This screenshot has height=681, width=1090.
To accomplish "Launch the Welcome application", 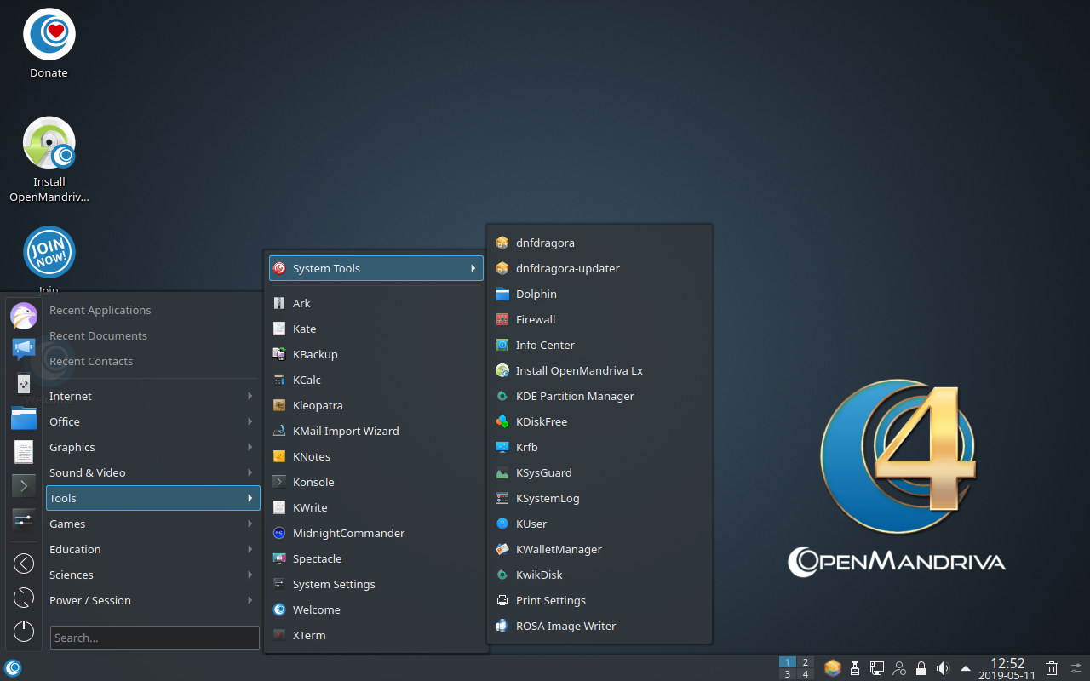I will tap(376, 609).
